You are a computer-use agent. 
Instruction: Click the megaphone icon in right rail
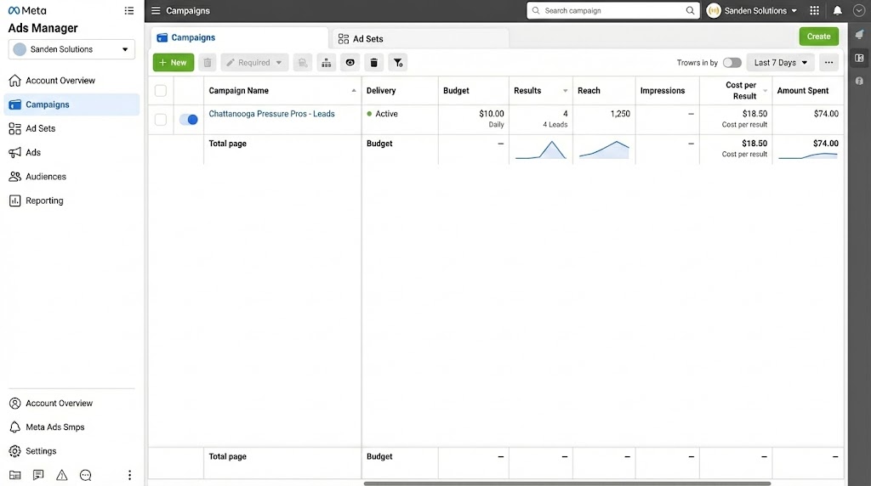point(859,34)
